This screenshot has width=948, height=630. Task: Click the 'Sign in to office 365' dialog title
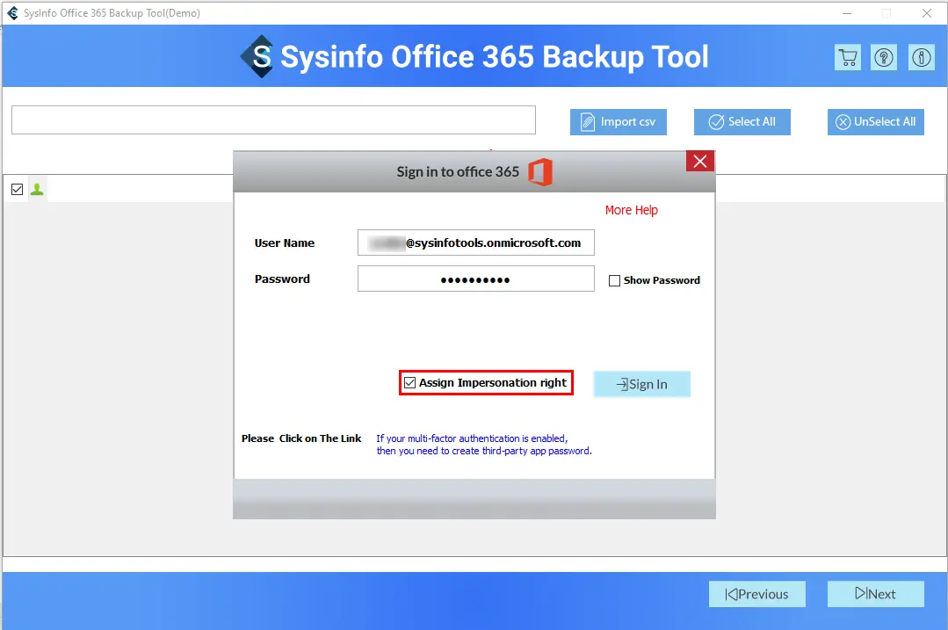458,171
